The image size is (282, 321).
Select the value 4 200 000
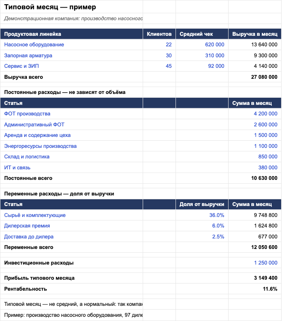point(255,114)
